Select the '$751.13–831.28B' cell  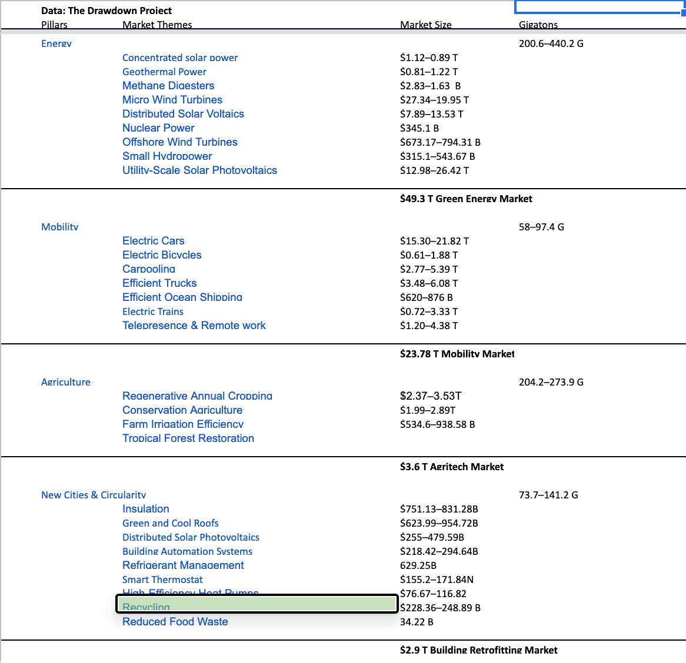click(x=439, y=509)
